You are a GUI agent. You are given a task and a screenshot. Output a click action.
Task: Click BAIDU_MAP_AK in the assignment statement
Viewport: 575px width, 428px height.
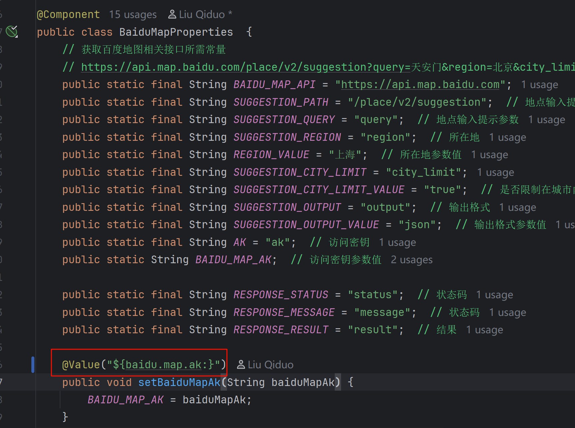(x=125, y=400)
